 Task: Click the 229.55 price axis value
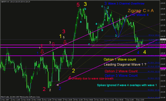click(163, 3)
